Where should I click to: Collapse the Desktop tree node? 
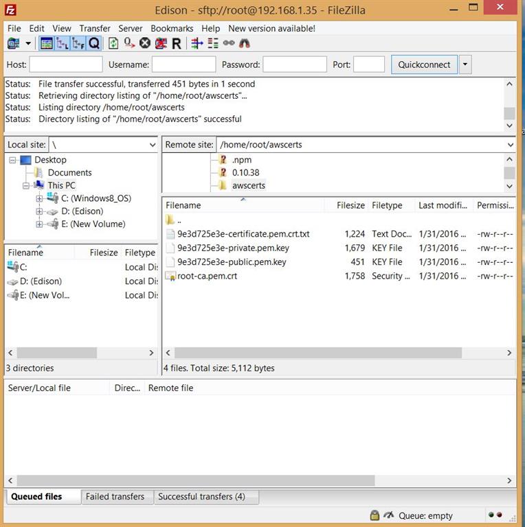click(x=12, y=160)
